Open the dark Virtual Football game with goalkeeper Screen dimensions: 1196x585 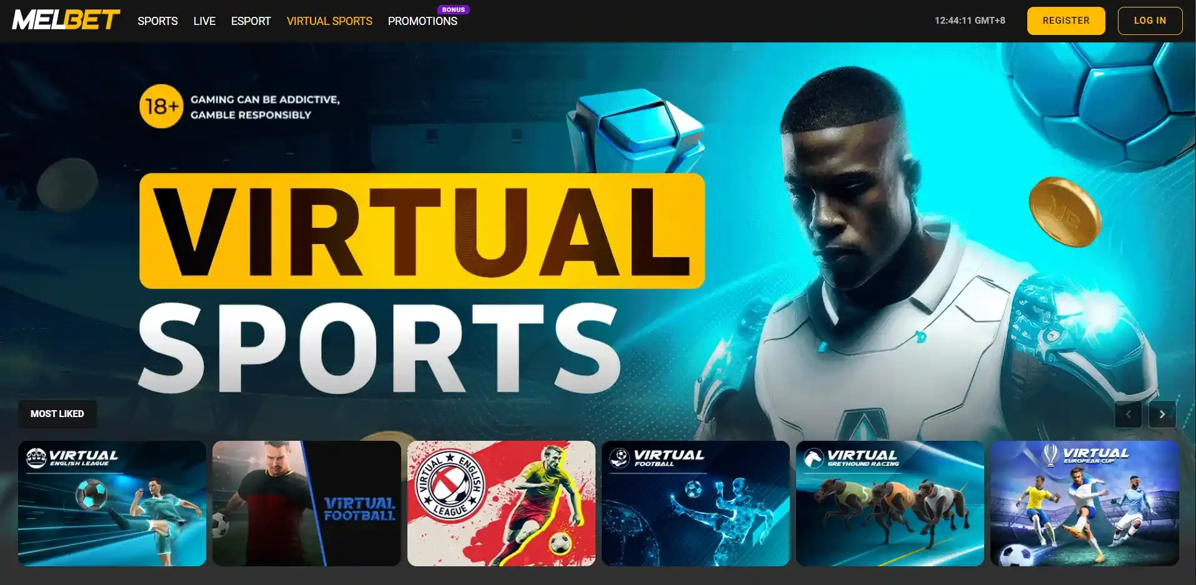pos(306,503)
